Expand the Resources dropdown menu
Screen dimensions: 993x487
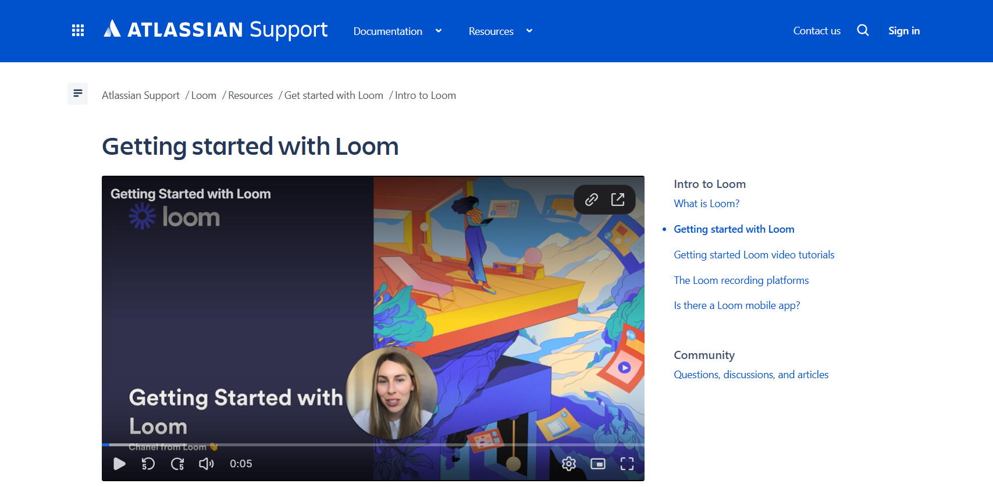tap(501, 31)
